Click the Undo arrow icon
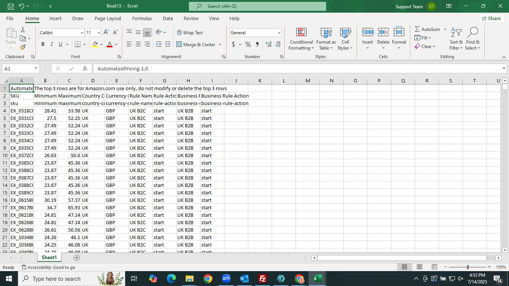Image resolution: width=509 pixels, height=286 pixels. pyautogui.click(x=22, y=6)
